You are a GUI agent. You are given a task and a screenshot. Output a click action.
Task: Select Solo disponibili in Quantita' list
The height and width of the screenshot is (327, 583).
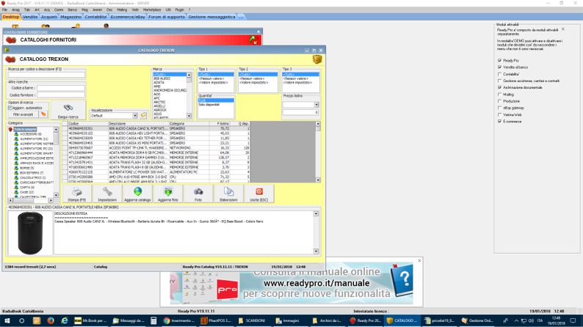coord(209,105)
